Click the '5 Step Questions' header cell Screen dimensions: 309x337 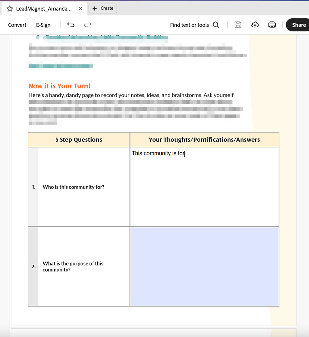79,140
